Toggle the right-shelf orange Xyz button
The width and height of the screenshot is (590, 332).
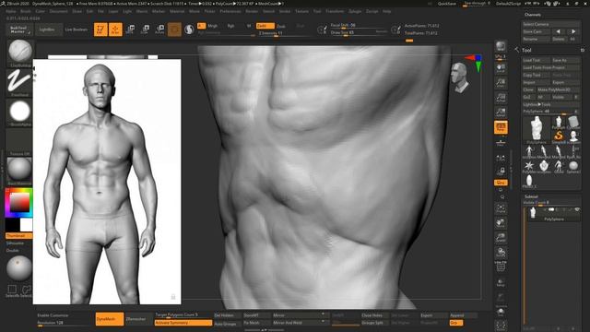pos(501,183)
